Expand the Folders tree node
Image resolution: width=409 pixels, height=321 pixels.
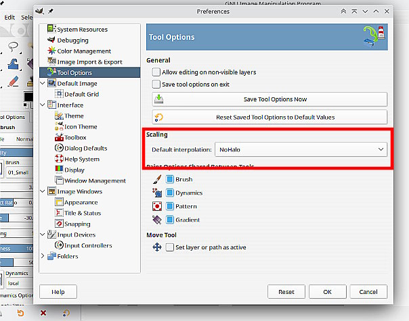point(43,256)
